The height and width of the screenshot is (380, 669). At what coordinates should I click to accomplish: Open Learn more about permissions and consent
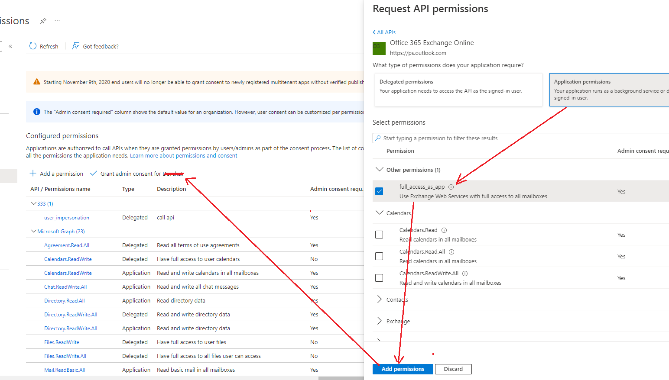183,156
